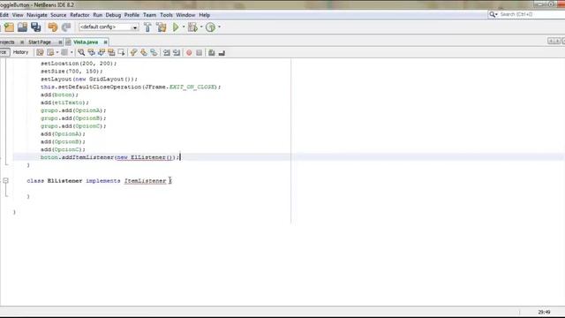Click Next Bookmark icon
The height and width of the screenshot is (318, 565).
click(x=144, y=53)
